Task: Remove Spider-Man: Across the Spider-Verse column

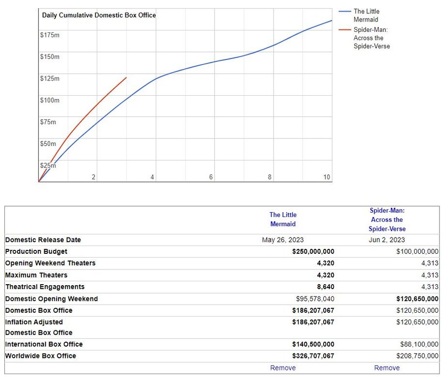Action: click(x=387, y=368)
